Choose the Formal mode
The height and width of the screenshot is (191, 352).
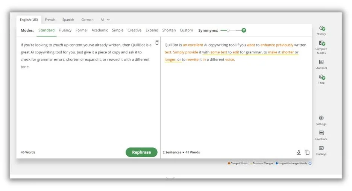pyautogui.click(x=82, y=30)
